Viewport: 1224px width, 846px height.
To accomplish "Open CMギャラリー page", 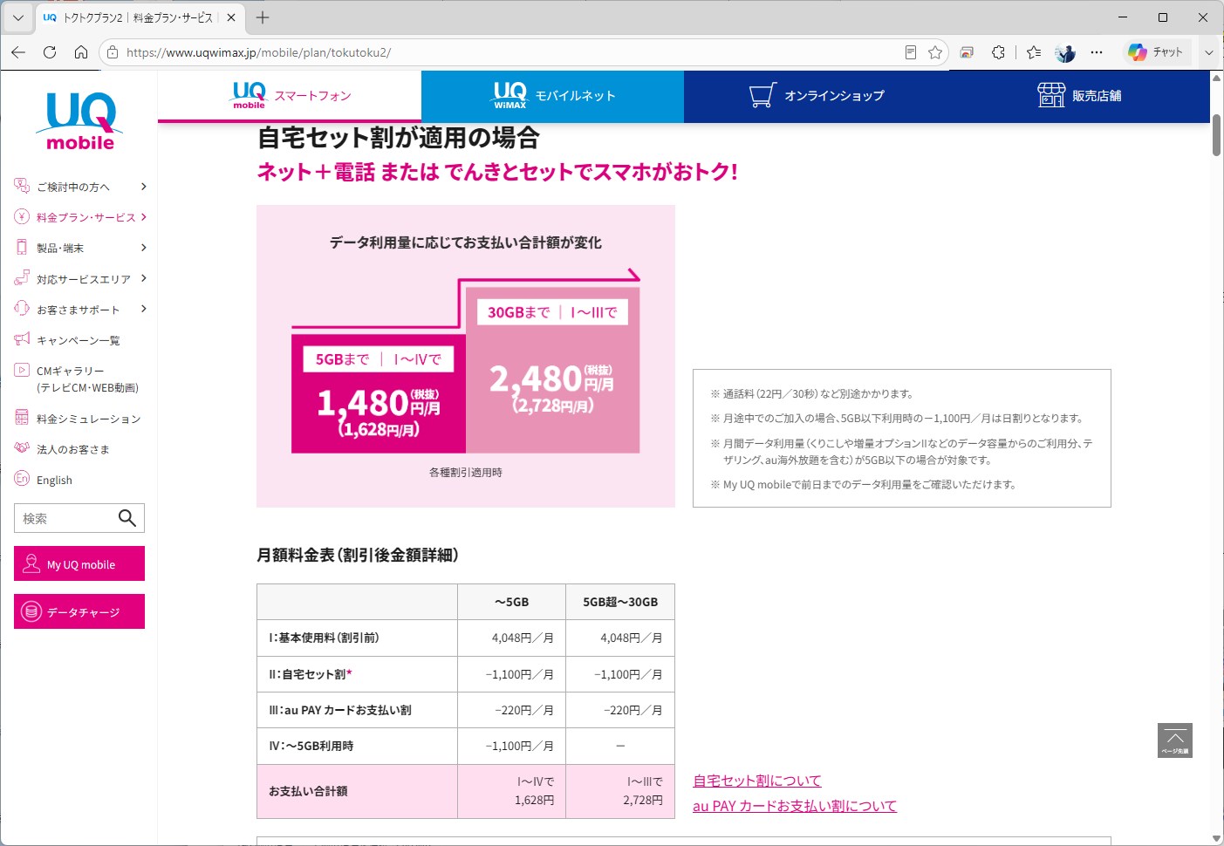I will [x=87, y=379].
